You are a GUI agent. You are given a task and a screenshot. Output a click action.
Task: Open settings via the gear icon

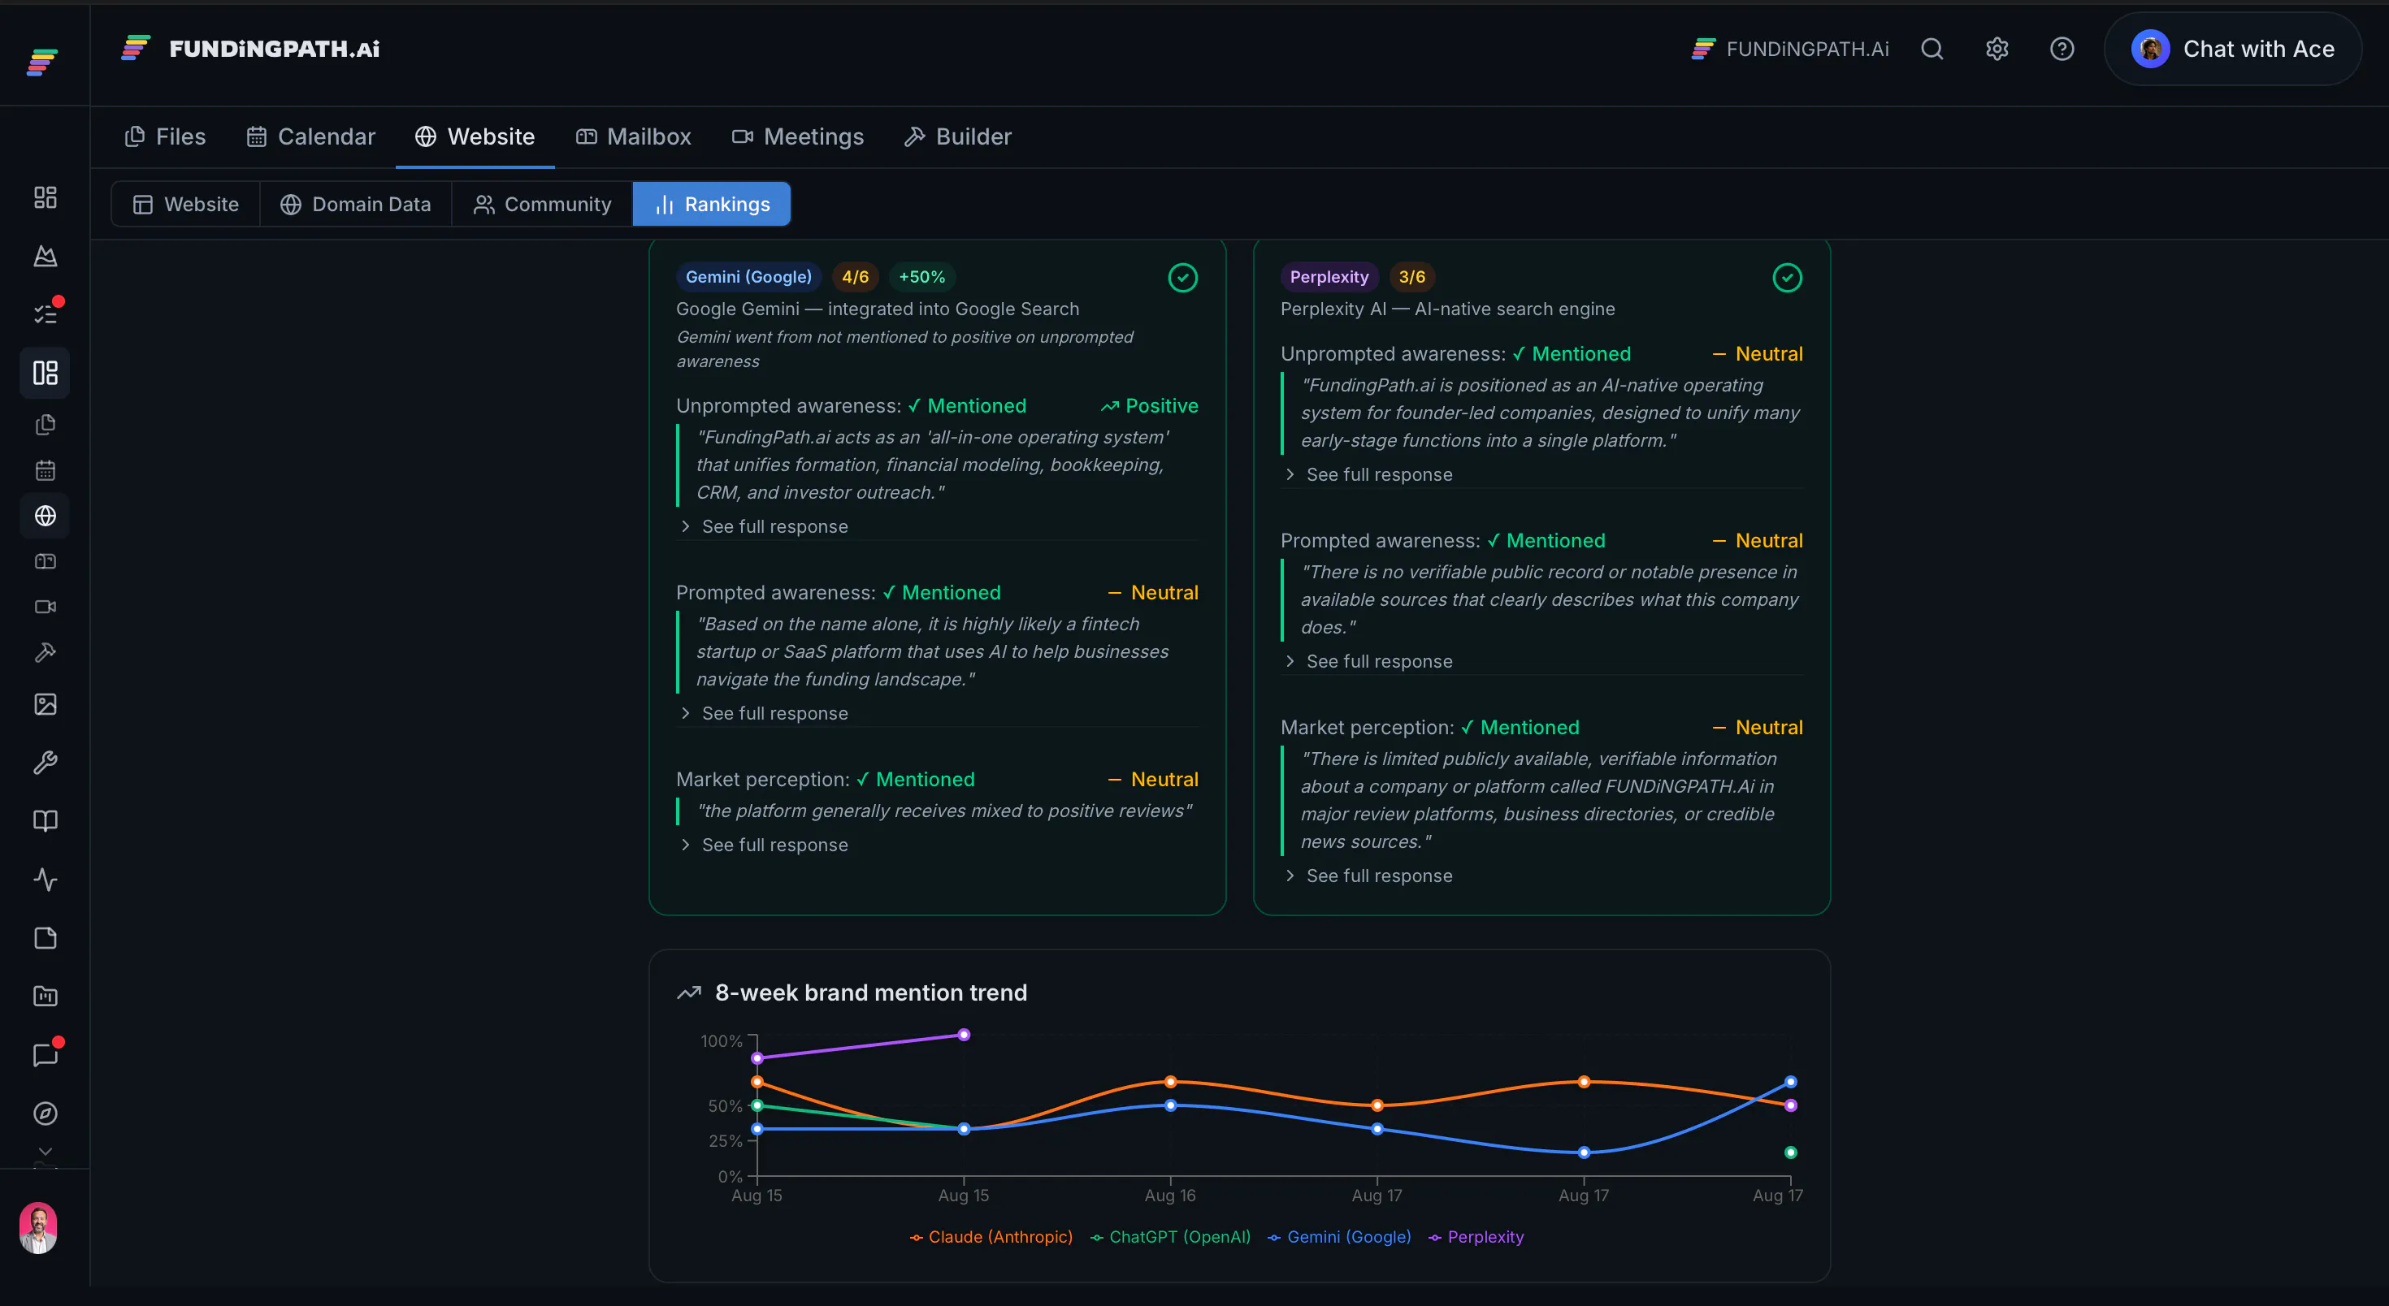click(1997, 49)
